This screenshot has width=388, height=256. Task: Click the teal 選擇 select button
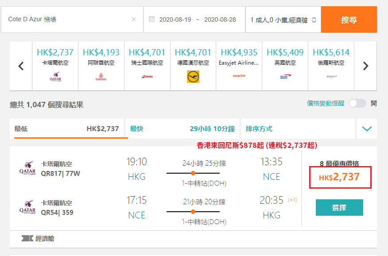point(339,208)
